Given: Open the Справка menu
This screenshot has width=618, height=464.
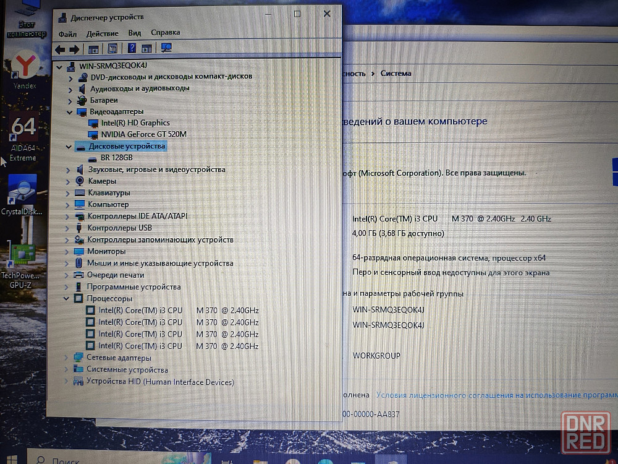Looking at the screenshot, I should 165,33.
